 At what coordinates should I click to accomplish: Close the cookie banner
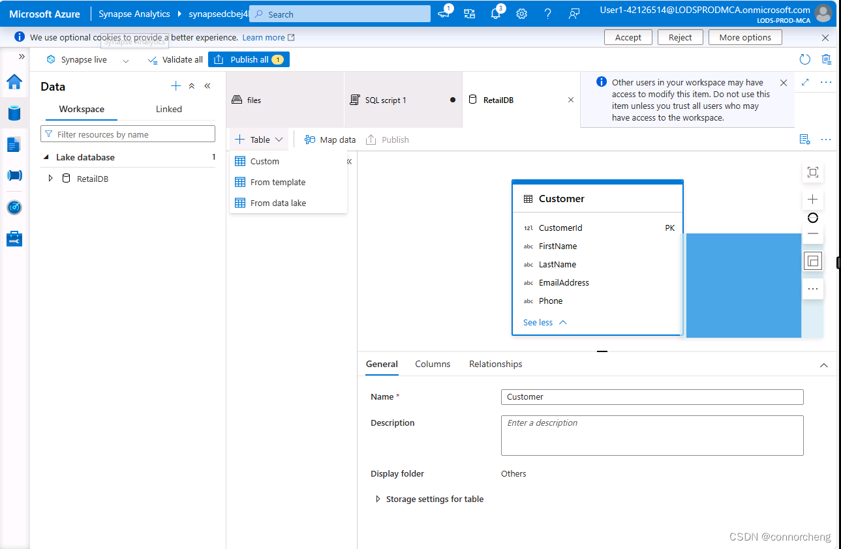(x=825, y=38)
